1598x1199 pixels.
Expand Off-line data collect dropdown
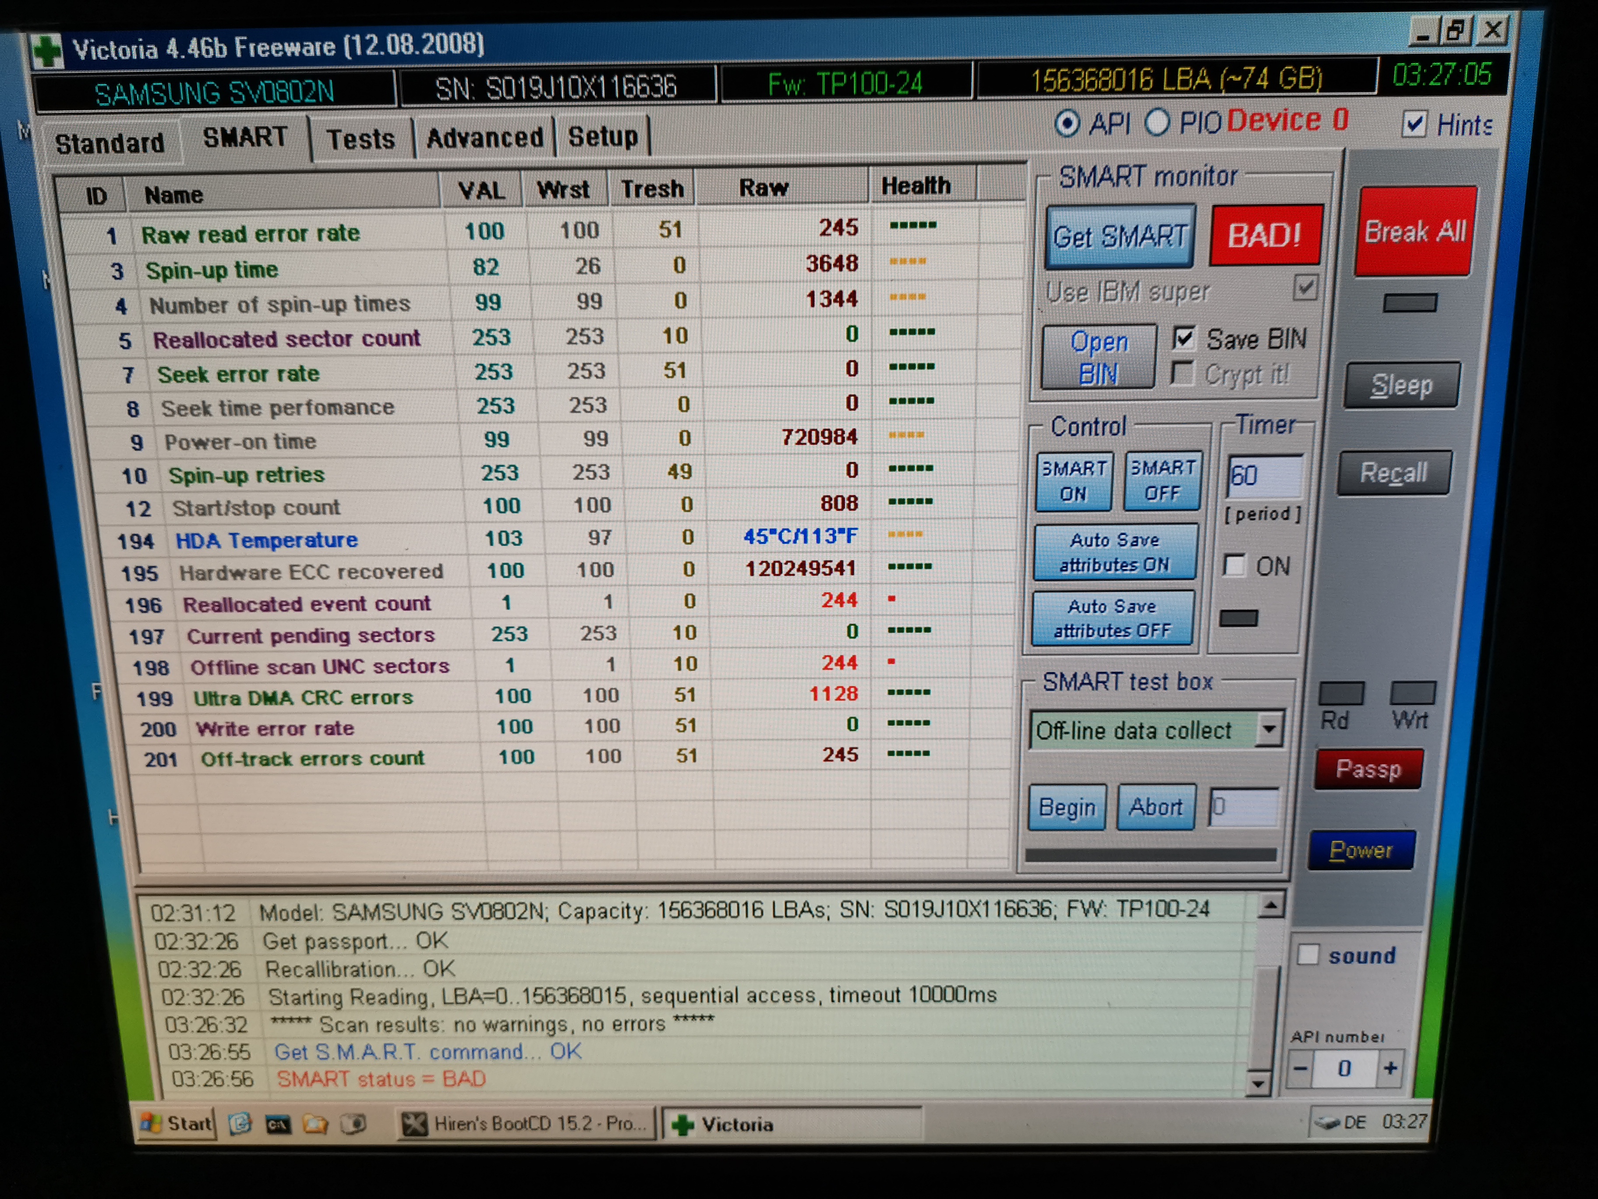pyautogui.click(x=1269, y=729)
